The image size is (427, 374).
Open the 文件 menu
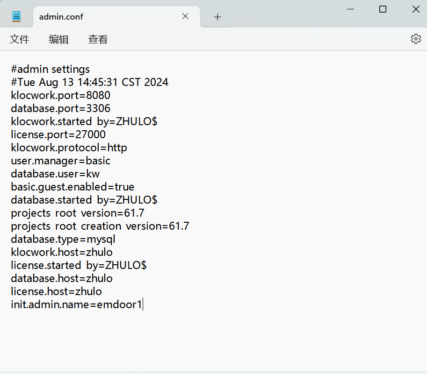(x=20, y=40)
